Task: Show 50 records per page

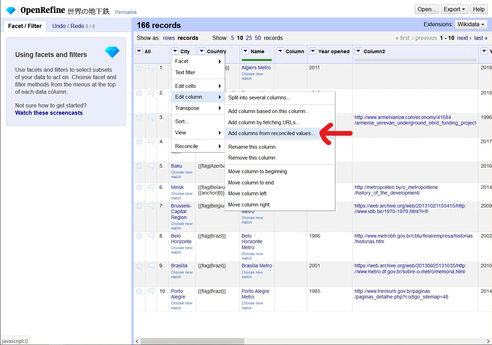Action: (x=258, y=38)
